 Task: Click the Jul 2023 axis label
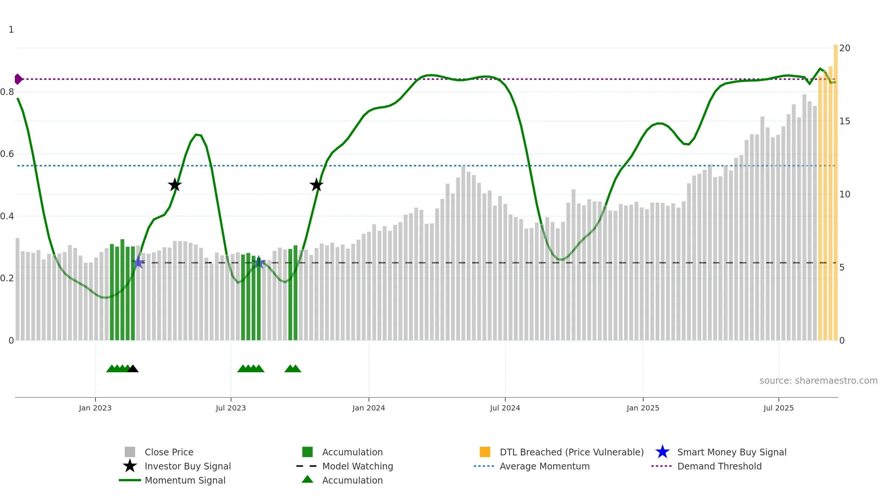click(231, 408)
